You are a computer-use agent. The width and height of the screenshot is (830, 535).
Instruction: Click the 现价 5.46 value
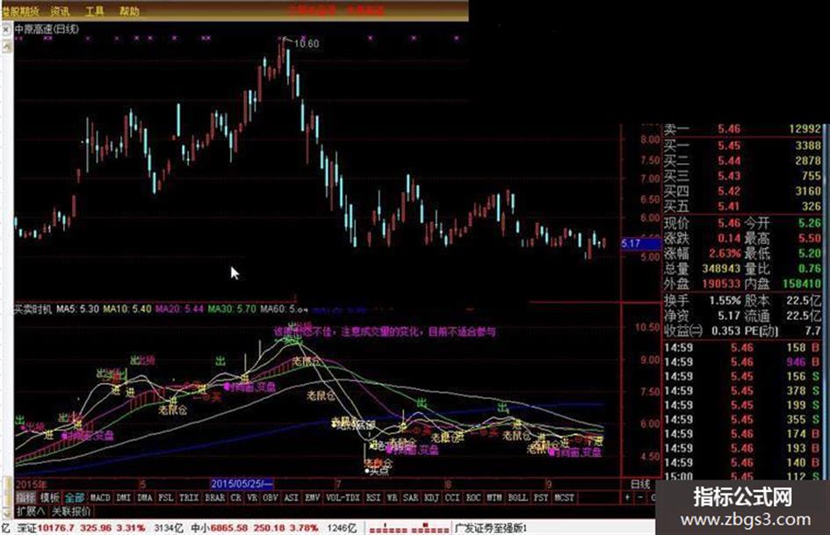click(729, 223)
